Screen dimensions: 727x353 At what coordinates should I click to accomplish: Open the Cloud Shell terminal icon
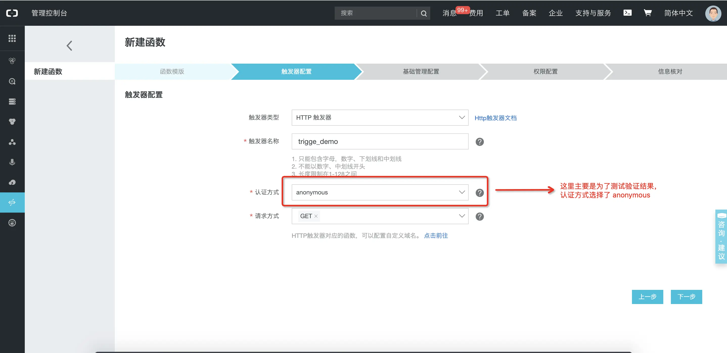[x=627, y=13]
